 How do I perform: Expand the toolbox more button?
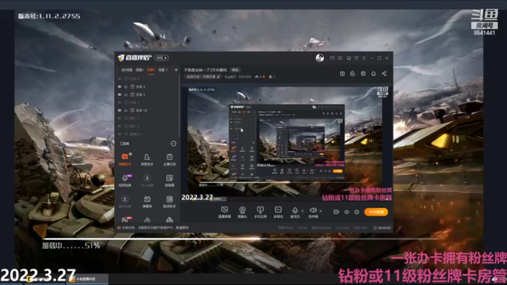pyautogui.click(x=173, y=144)
